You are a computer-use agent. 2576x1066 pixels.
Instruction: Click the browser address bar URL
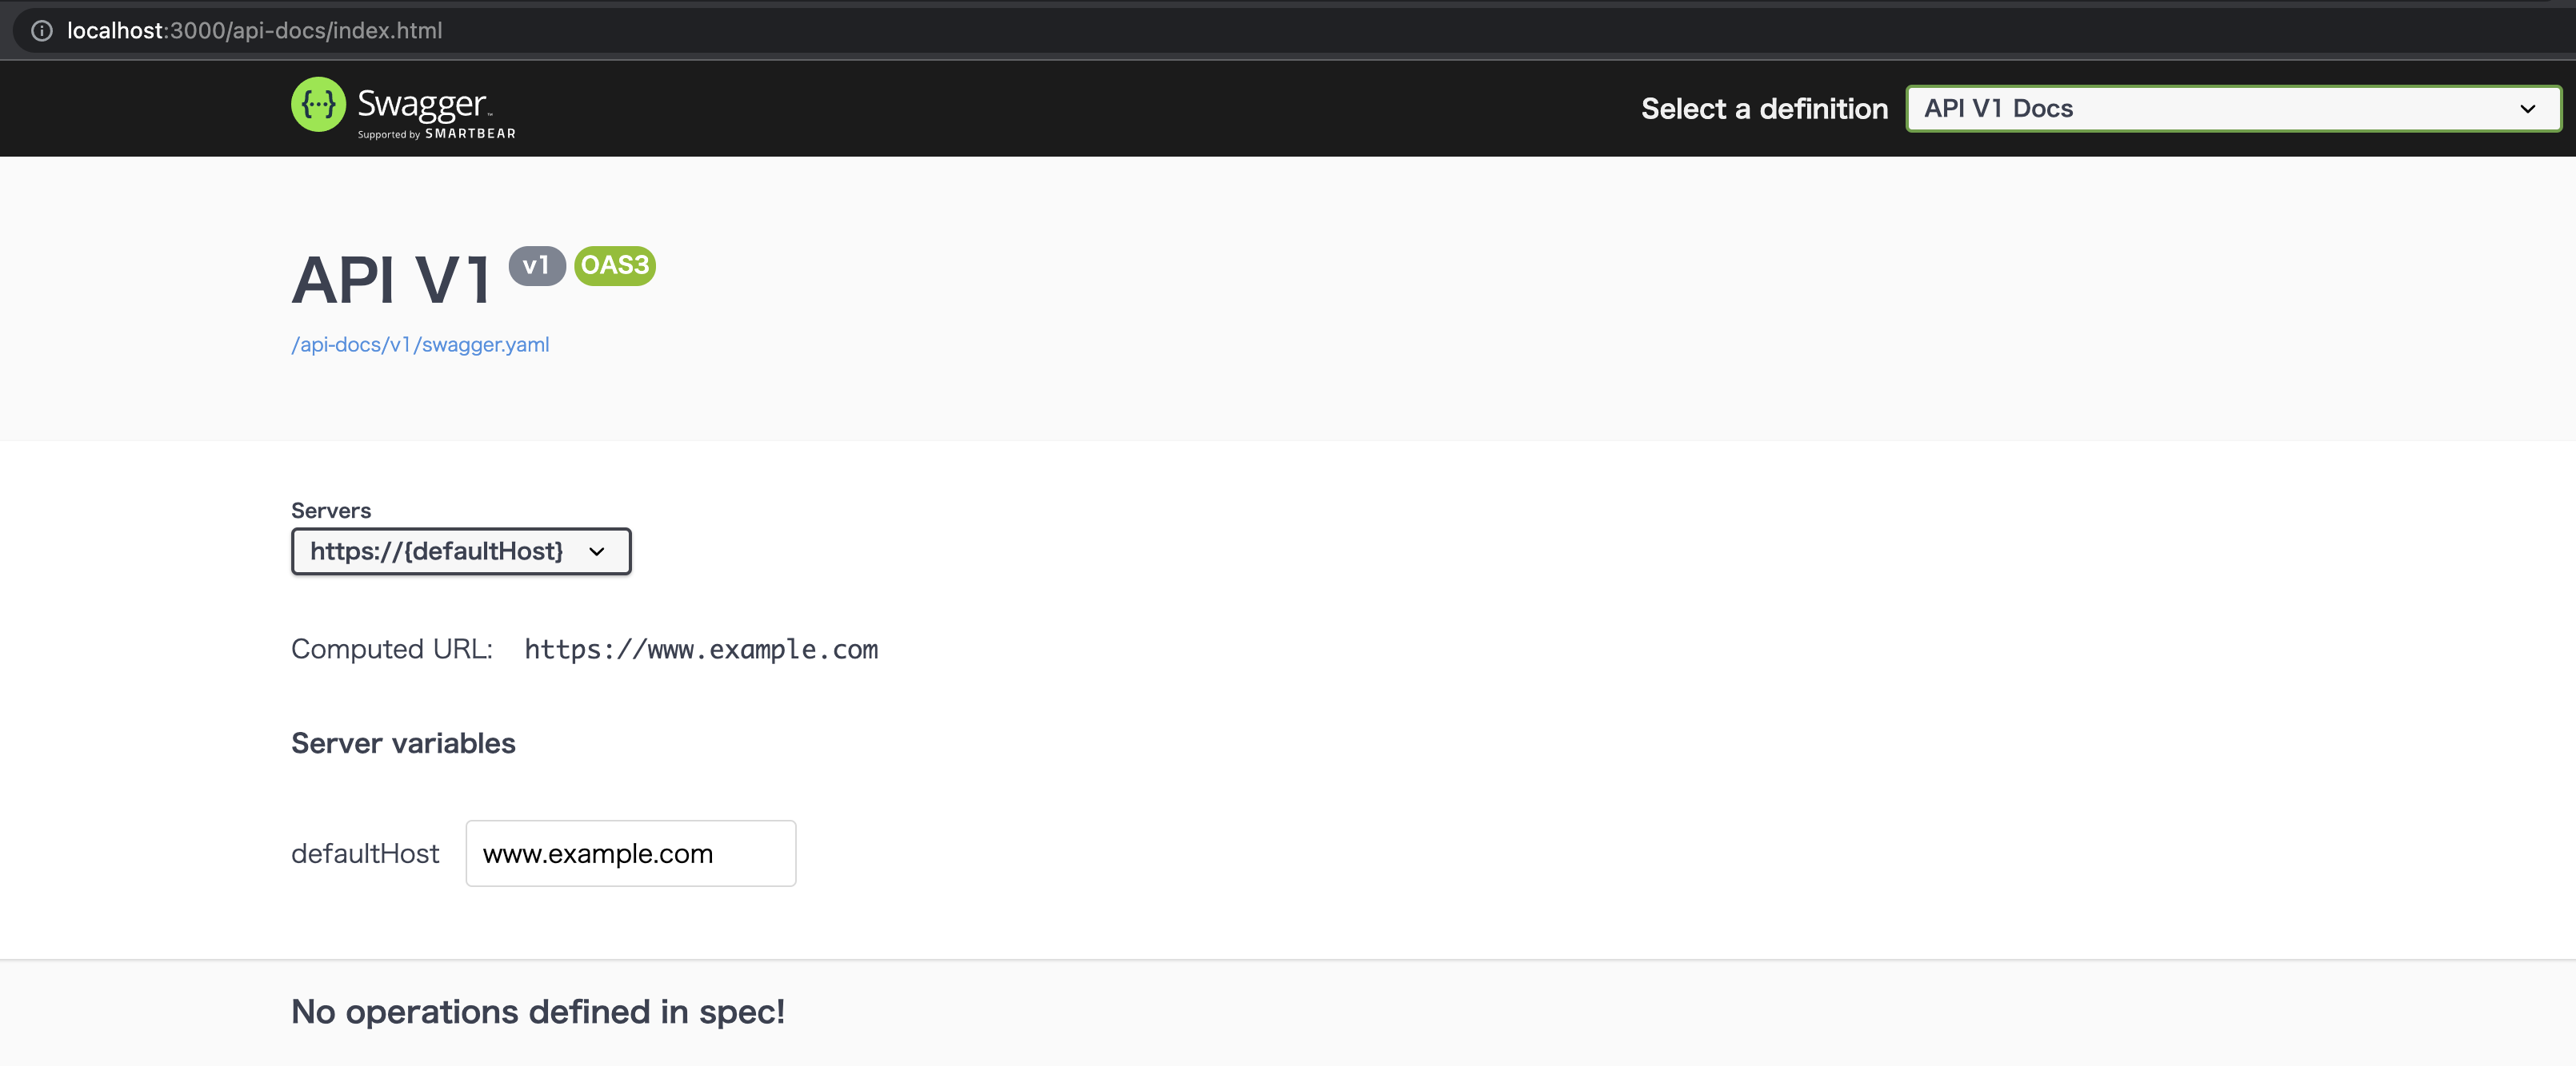[255, 31]
